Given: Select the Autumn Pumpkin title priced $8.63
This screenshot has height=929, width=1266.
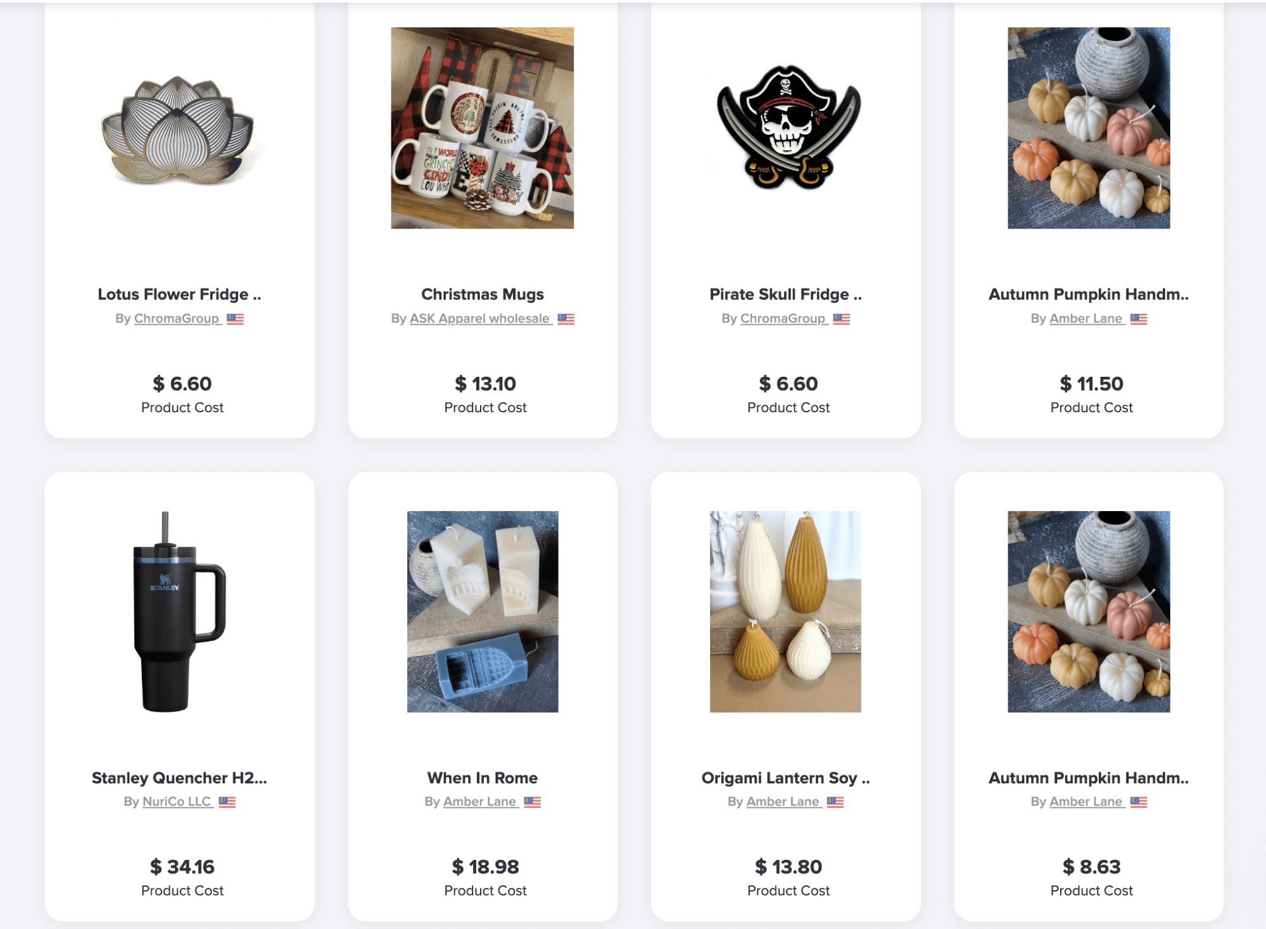Looking at the screenshot, I should point(1089,778).
